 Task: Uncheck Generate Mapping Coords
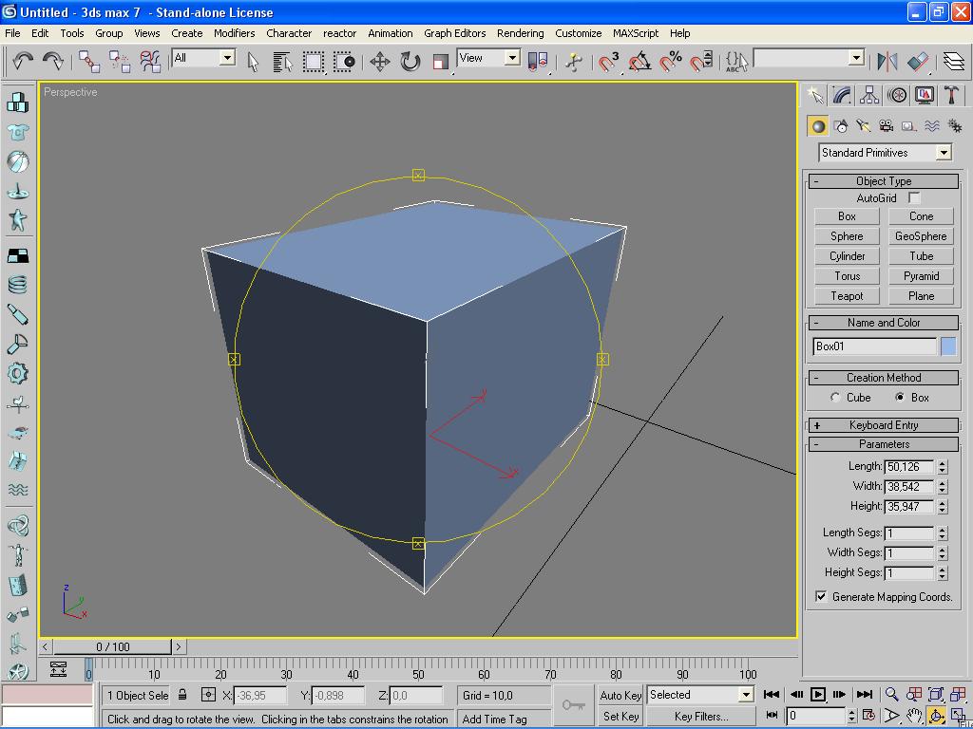823,596
